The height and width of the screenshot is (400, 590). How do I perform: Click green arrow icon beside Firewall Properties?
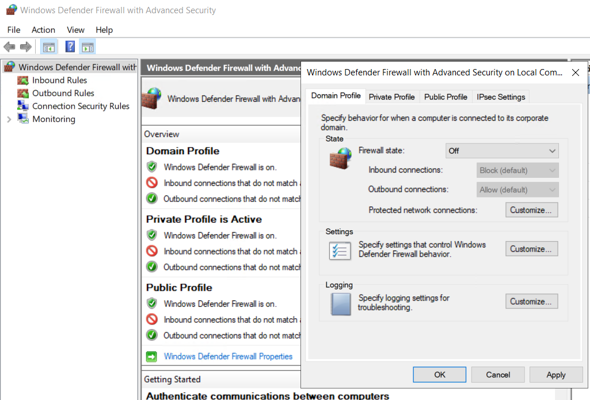coord(151,356)
